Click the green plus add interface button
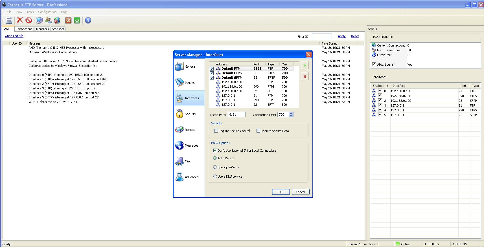The image size is (484, 247). pyautogui.click(x=305, y=66)
